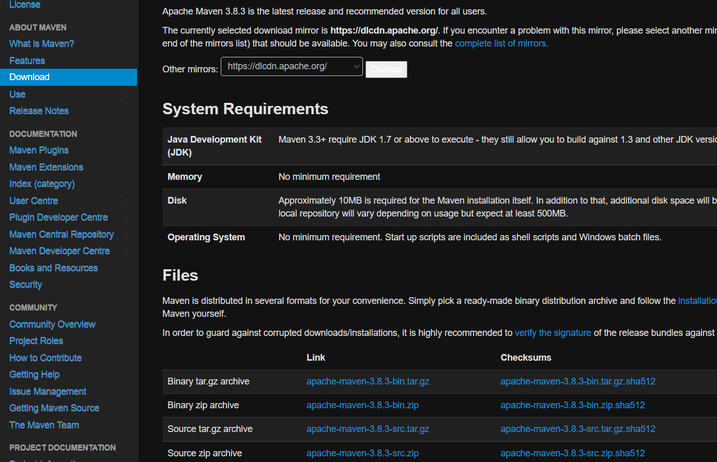Download apache-maven-3.8.3-src.zip
Viewport: 717px width, 462px height.
[362, 453]
